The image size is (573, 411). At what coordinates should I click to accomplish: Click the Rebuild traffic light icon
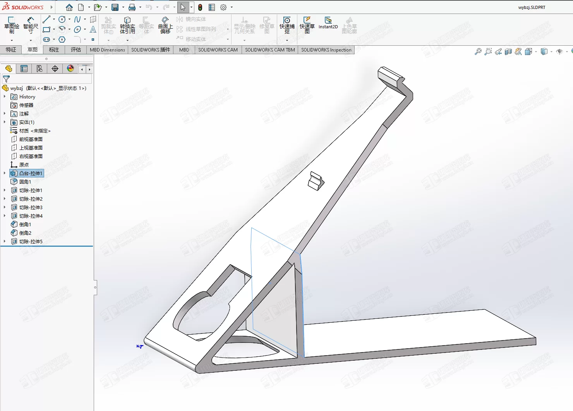[x=200, y=7]
